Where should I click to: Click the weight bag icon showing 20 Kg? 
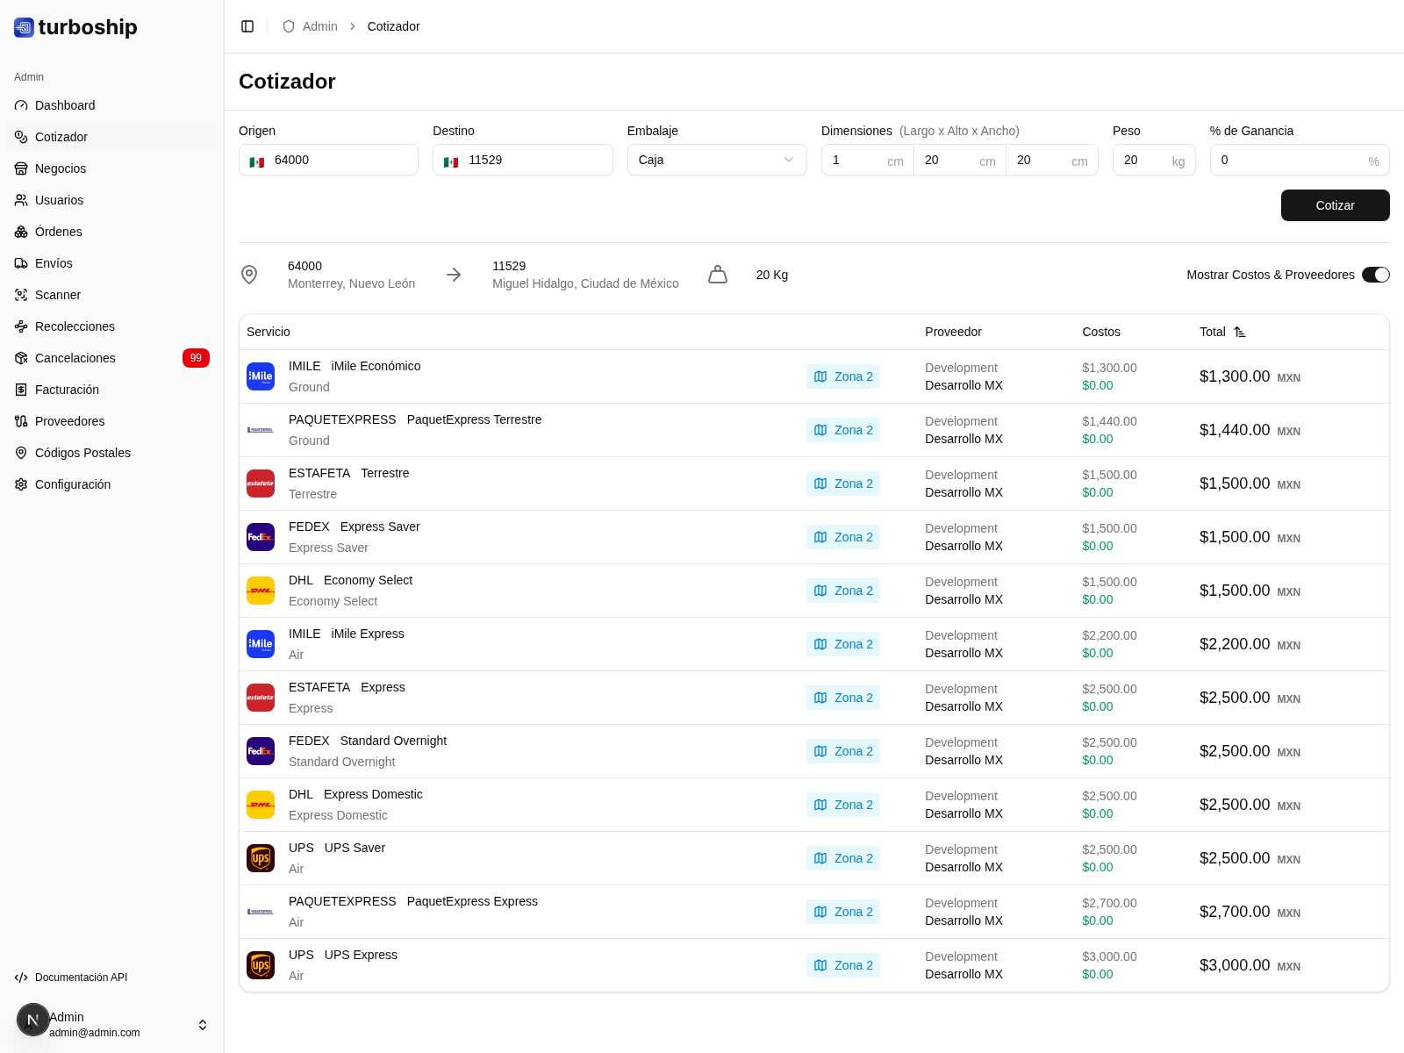point(718,274)
